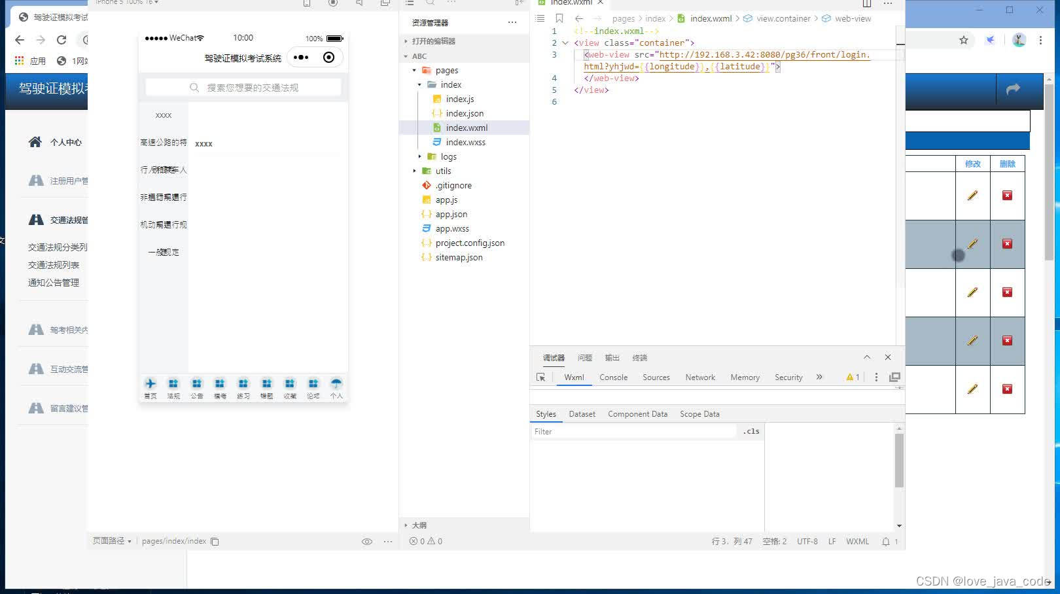This screenshot has height=594, width=1060.
Task: Click the Styles Filter input field
Action: [633, 432]
